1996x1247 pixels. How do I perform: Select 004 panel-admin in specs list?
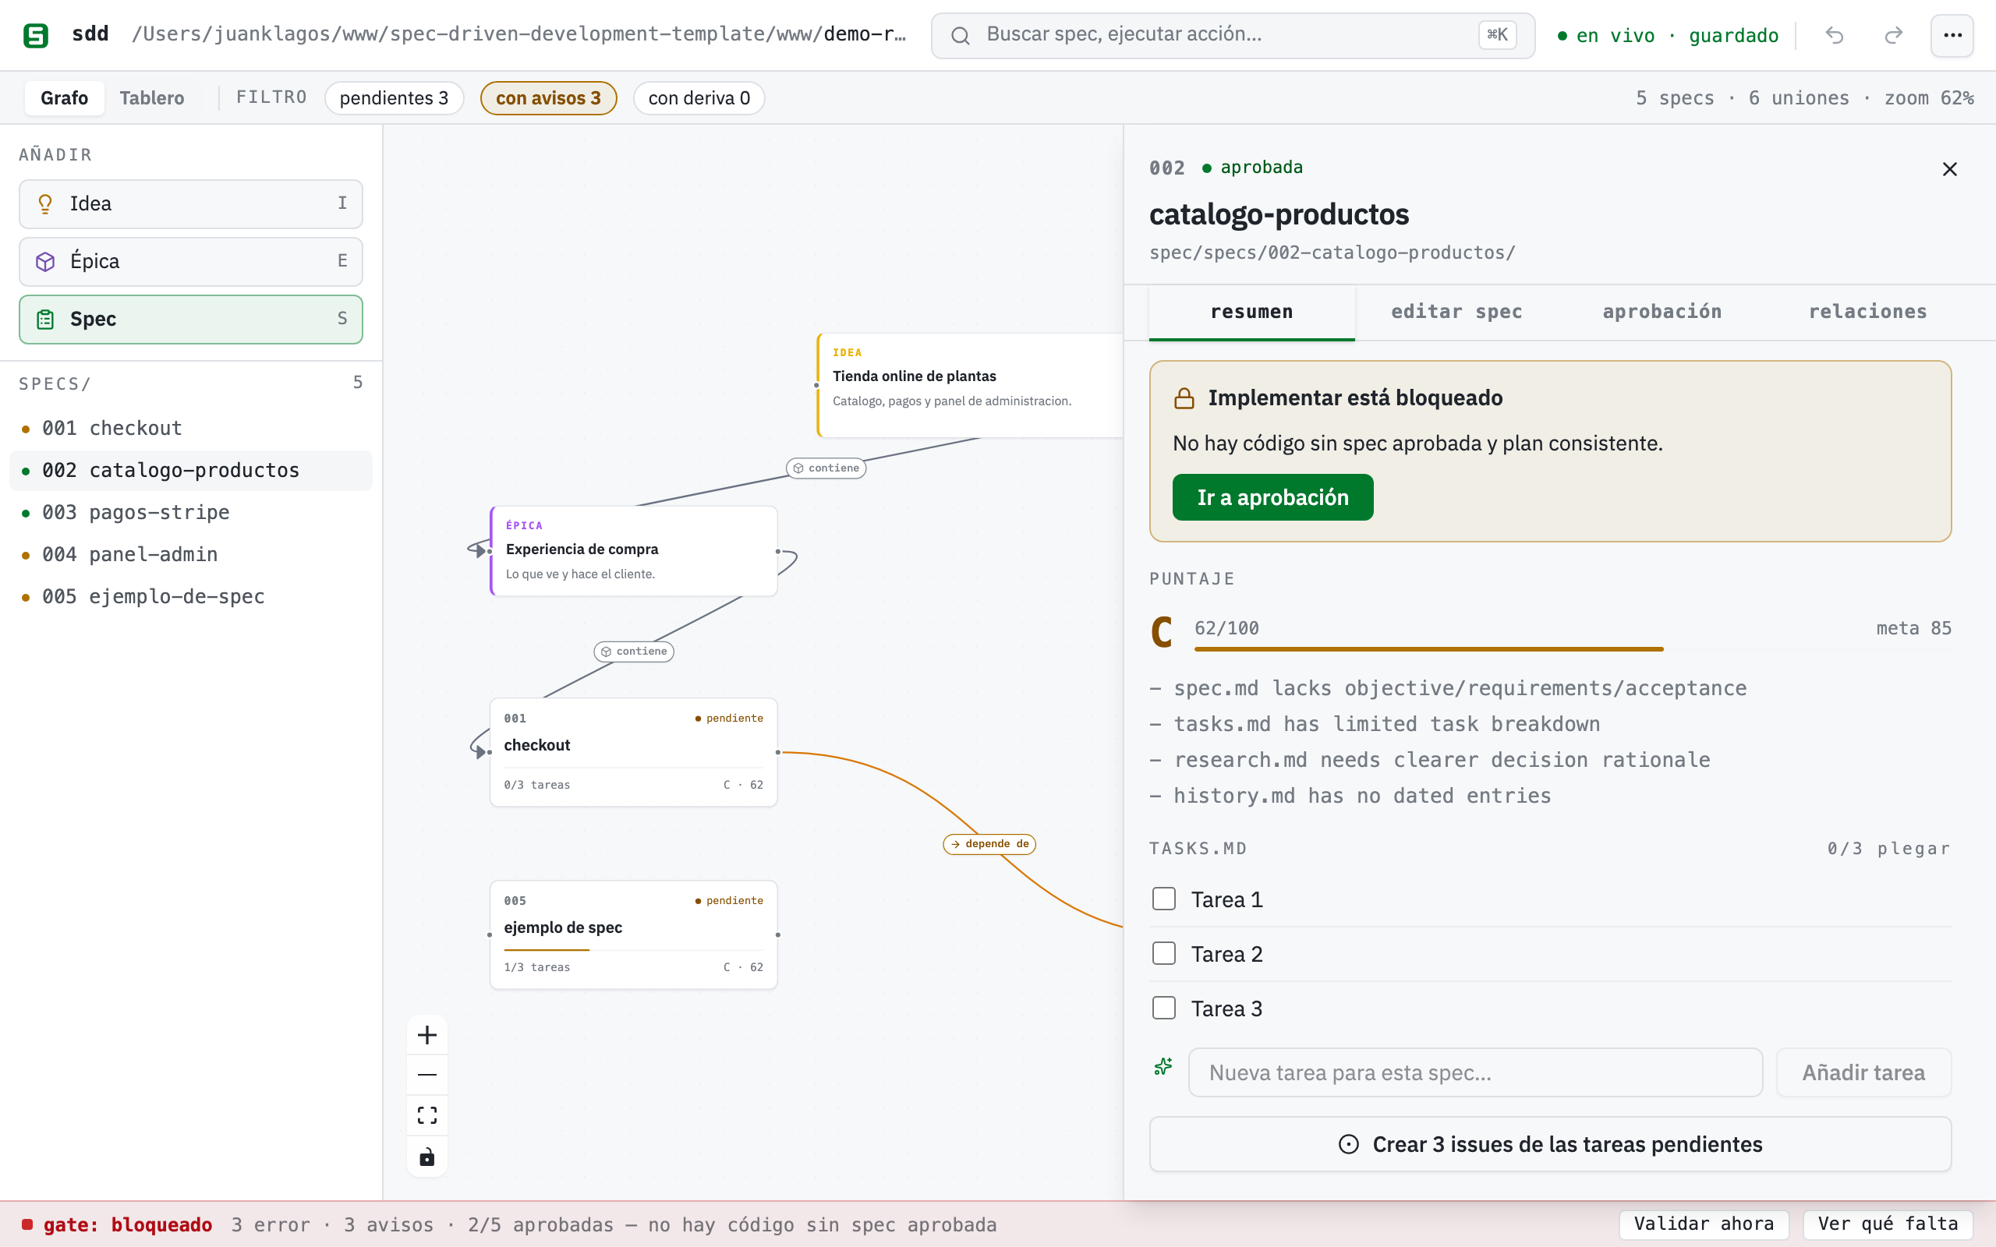tap(190, 554)
